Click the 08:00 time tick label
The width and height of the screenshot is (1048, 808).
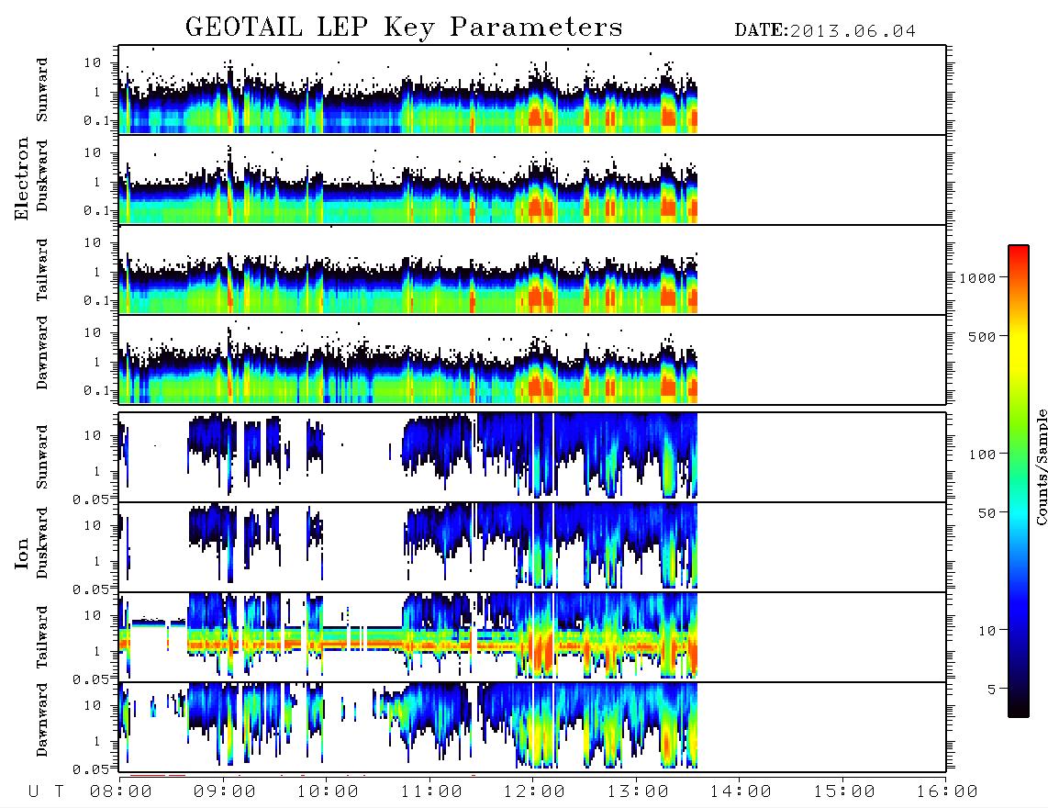point(121,792)
